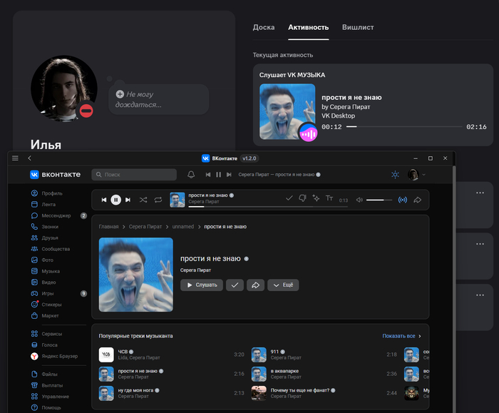
Task: Select Активность tab in background profile
Action: tap(309, 27)
